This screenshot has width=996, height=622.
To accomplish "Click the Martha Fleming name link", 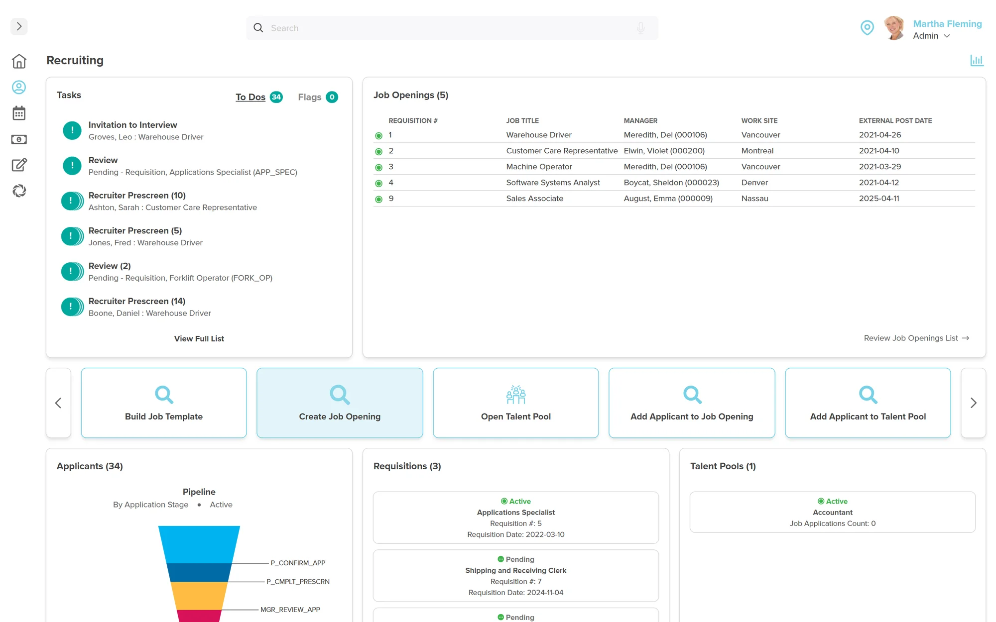I will coord(947,23).
